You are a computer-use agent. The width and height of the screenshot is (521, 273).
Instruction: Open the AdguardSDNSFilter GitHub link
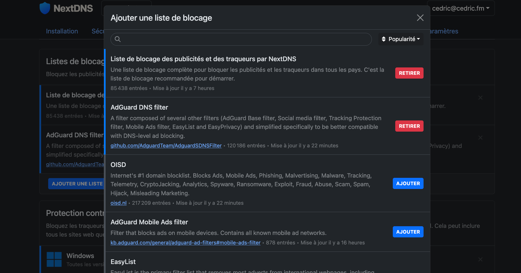click(x=166, y=146)
